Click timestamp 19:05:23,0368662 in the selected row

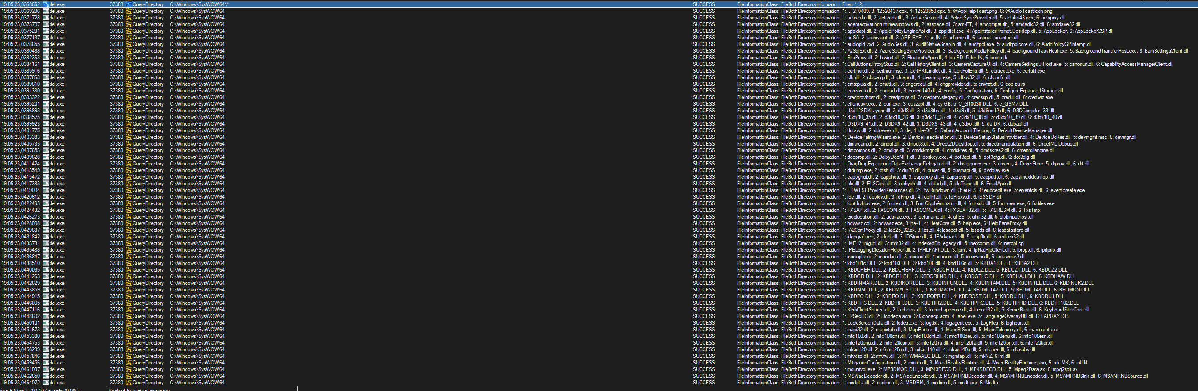20,4
